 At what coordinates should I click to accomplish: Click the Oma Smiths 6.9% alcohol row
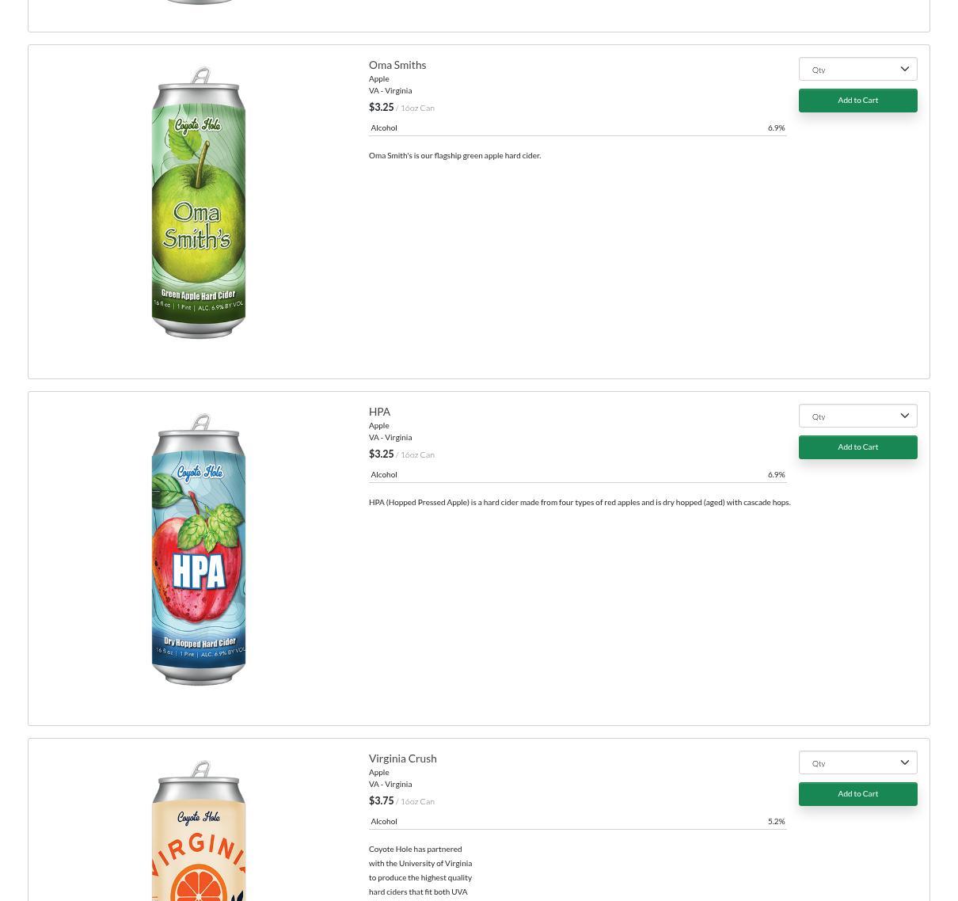pos(577,127)
